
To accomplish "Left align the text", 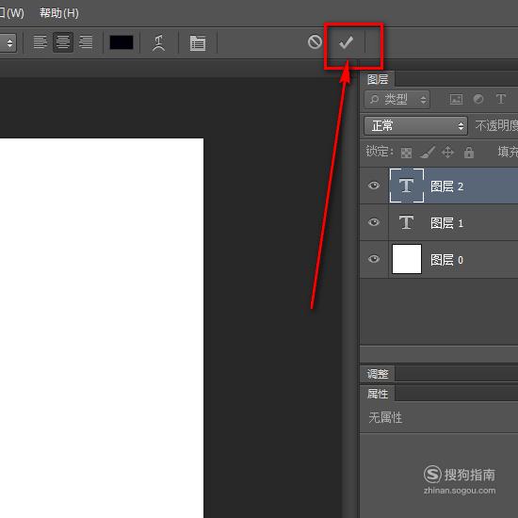I will [x=40, y=42].
